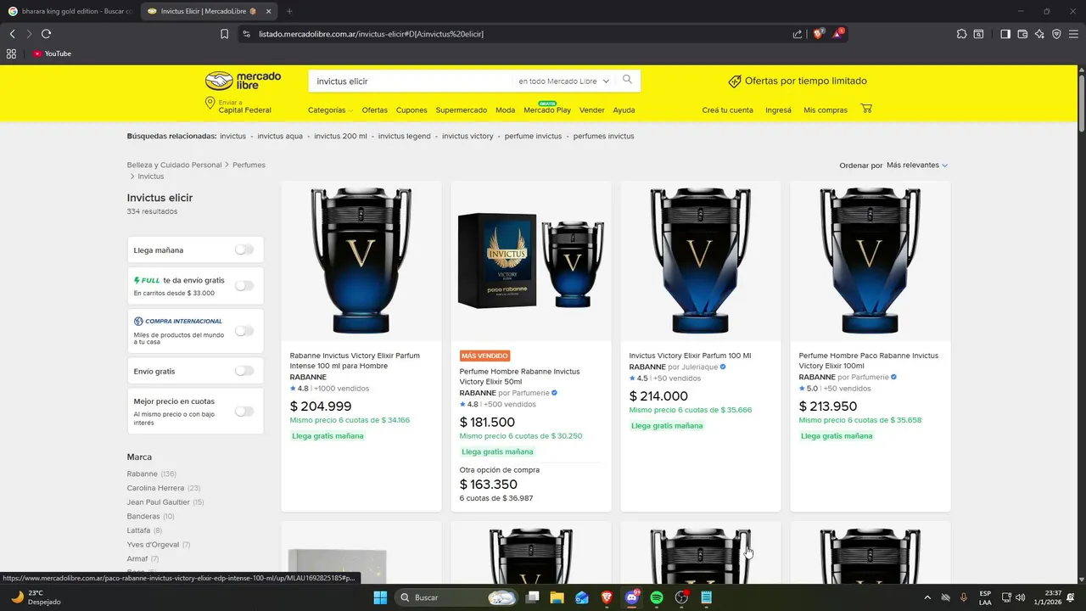Open Spotify from the taskbar
1086x611 pixels.
pyautogui.click(x=657, y=597)
